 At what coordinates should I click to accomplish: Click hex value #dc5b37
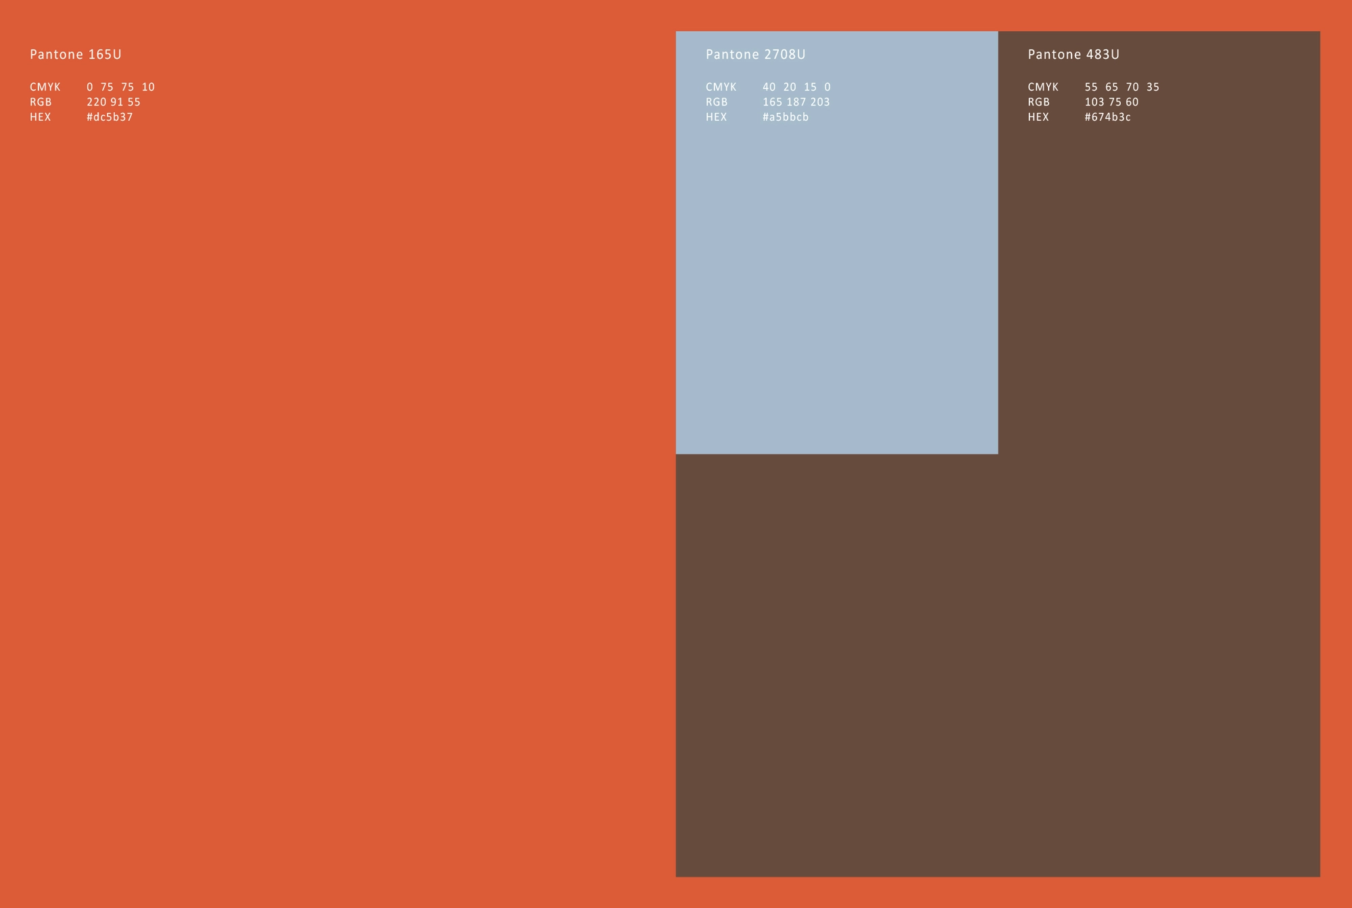click(x=110, y=117)
